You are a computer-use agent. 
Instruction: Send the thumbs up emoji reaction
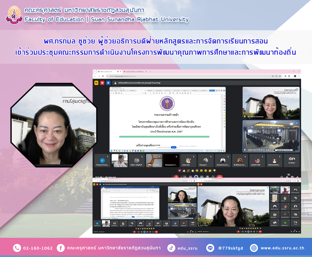click(x=184, y=170)
